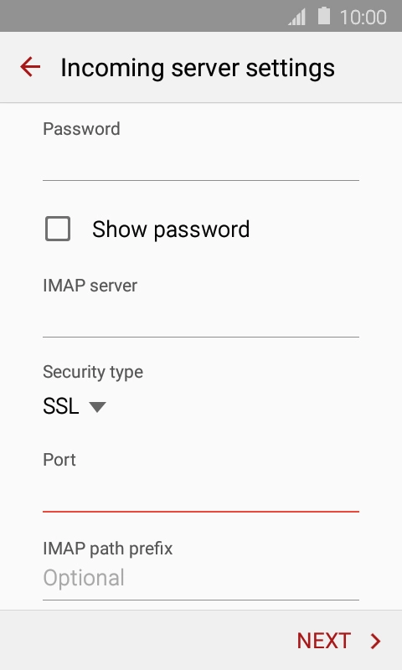Tap the Incoming server settings title
The image size is (402, 670).
[198, 68]
